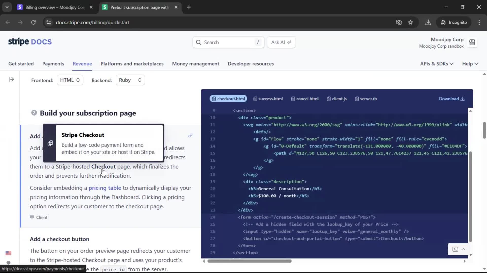The width and height of the screenshot is (487, 273).
Task: Follow the pricing table link
Action: tap(105, 188)
